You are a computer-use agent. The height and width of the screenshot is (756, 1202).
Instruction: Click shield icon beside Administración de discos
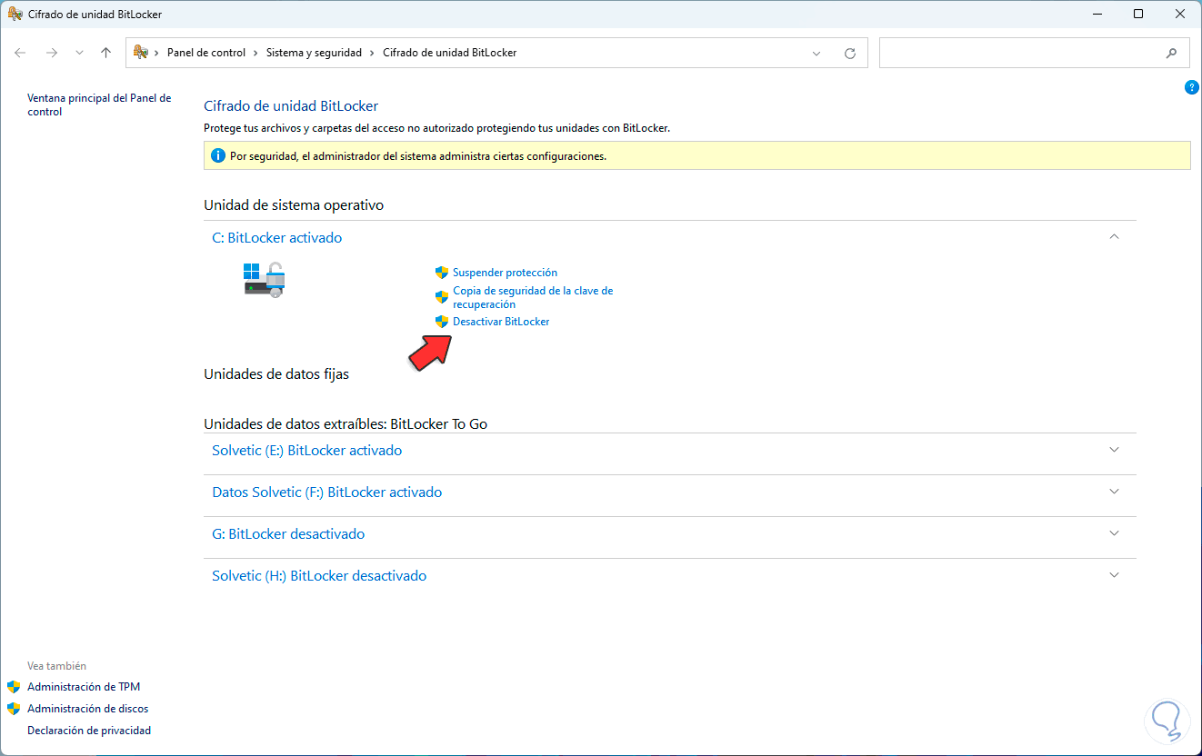point(14,709)
